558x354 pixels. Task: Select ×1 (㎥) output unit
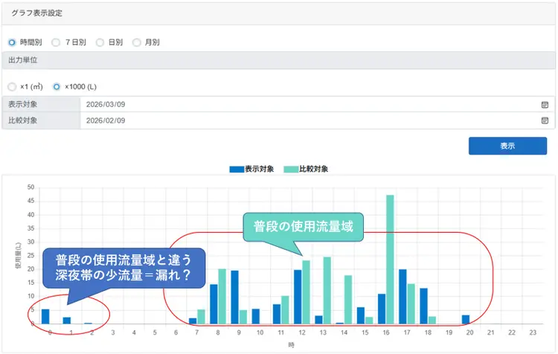click(x=12, y=87)
